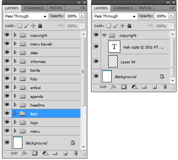Click the new layer icon in the right panel
The width and height of the screenshot is (178, 160).
tap(154, 87)
